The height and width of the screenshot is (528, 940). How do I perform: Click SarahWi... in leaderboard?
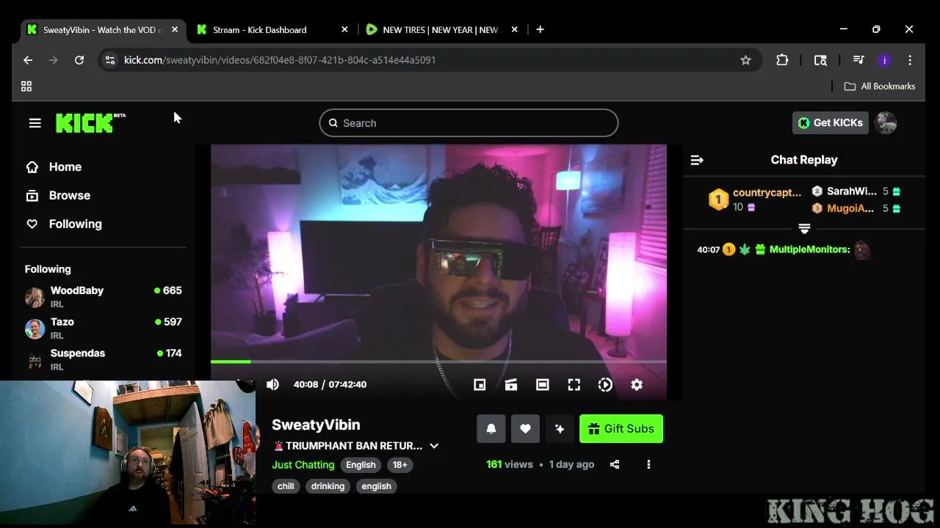(852, 191)
